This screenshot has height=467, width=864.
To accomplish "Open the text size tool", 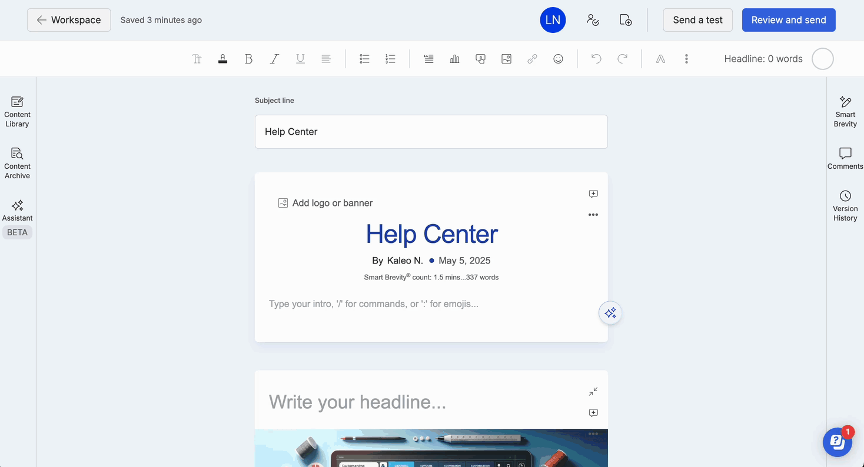I will [197, 59].
